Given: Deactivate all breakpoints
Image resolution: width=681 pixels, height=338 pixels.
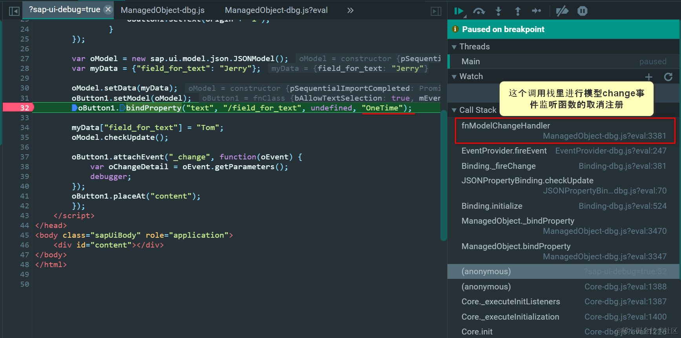Looking at the screenshot, I should [x=562, y=11].
